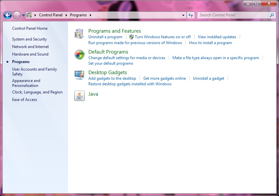This screenshot has width=279, height=196.
Task: Click Restore desktop gadgets installed with Windows
Action: click(130, 84)
